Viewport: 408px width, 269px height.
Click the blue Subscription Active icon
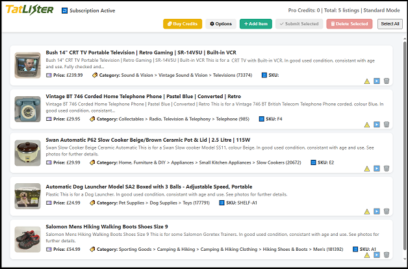[x=64, y=10]
